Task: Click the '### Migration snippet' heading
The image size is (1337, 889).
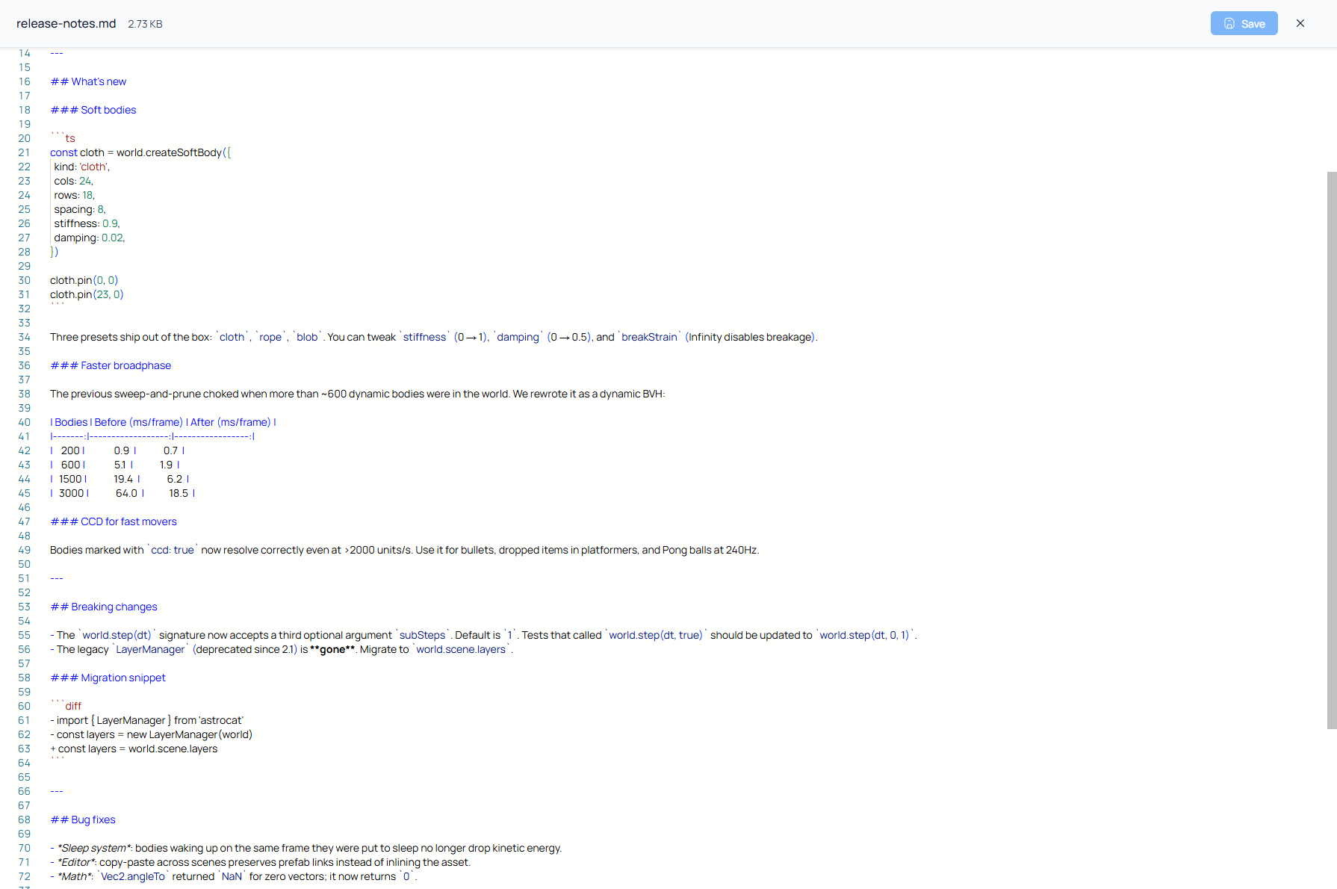Action: (108, 678)
